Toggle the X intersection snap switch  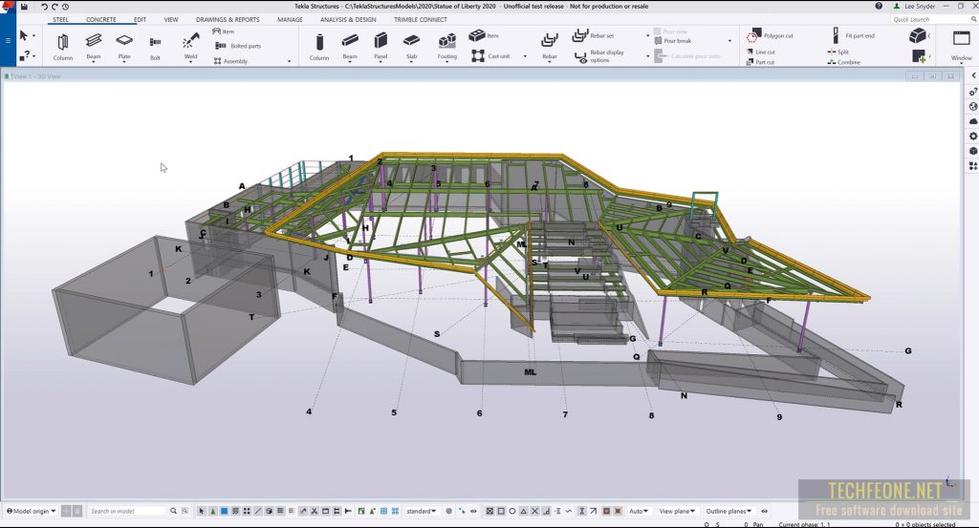[x=534, y=511]
